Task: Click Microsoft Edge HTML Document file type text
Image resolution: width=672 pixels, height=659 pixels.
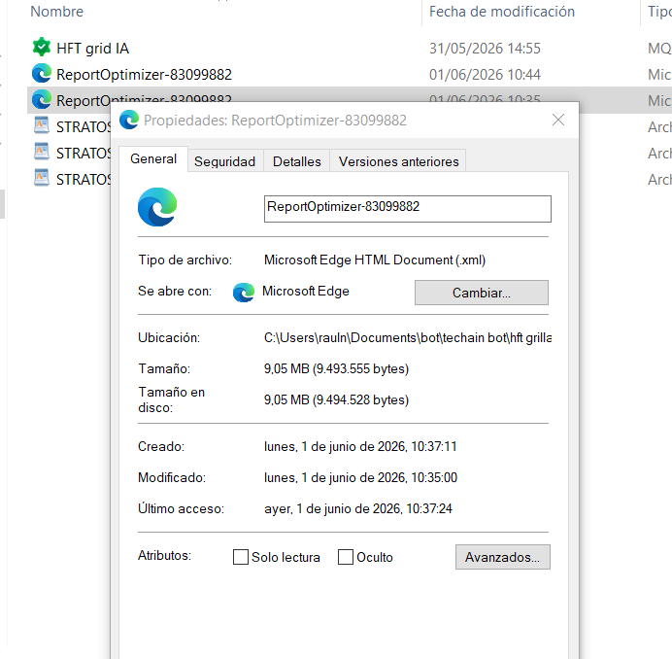Action: pyautogui.click(x=375, y=260)
